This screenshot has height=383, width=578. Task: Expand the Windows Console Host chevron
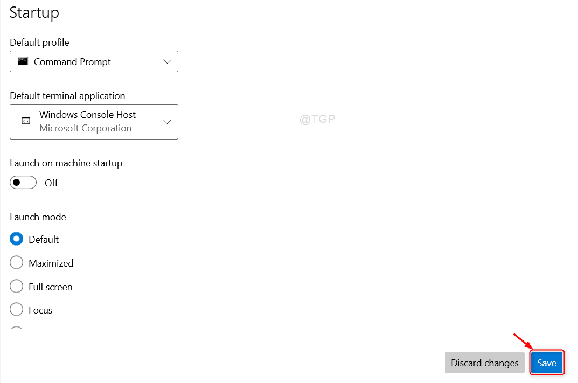pyautogui.click(x=168, y=122)
